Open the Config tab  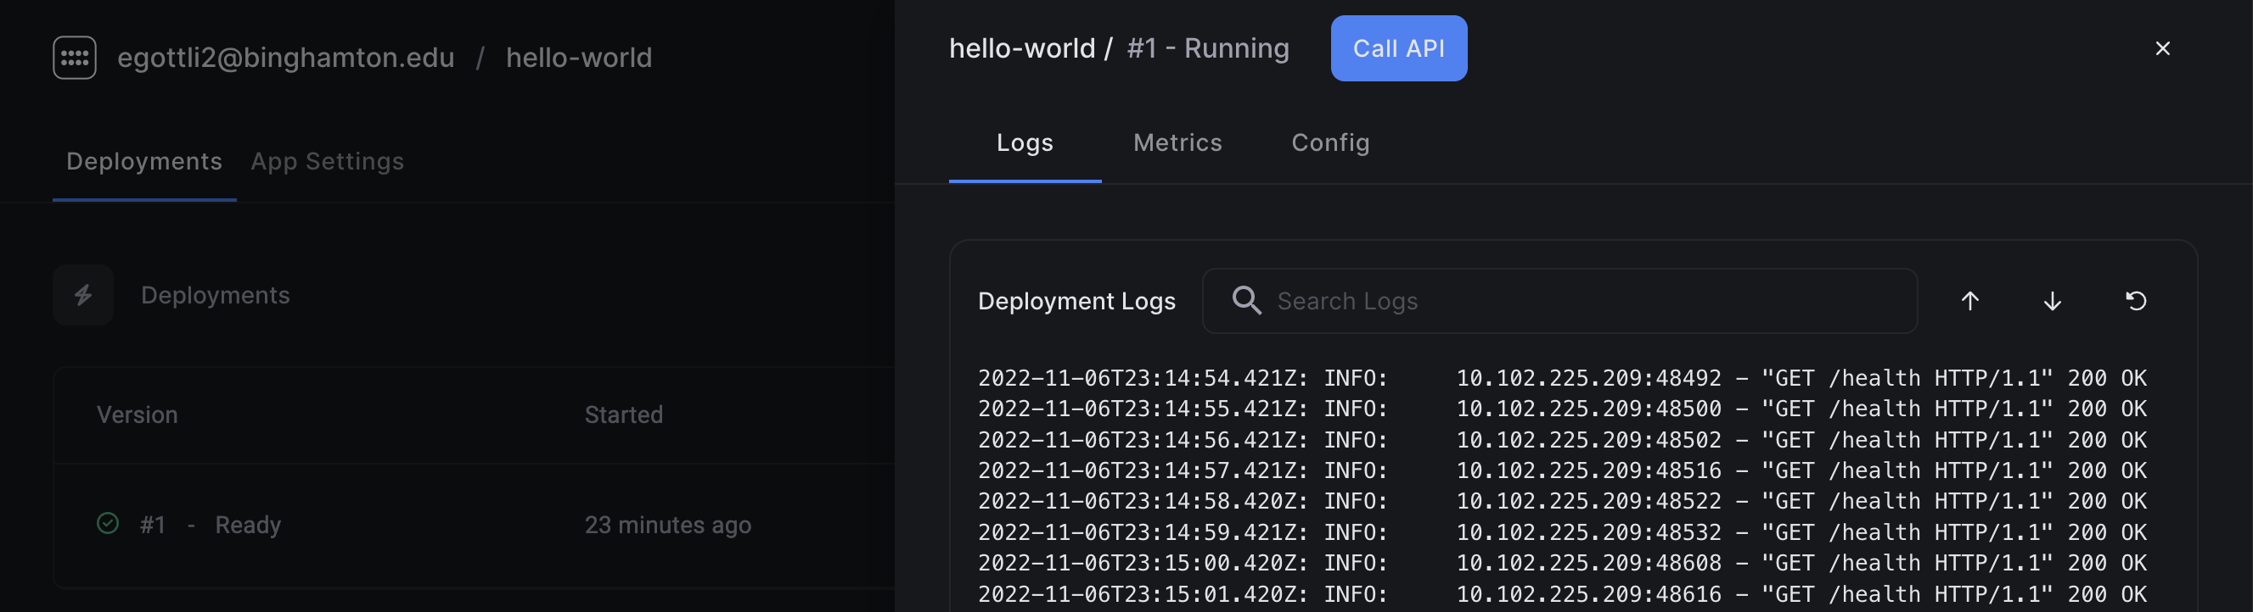pos(1330,142)
